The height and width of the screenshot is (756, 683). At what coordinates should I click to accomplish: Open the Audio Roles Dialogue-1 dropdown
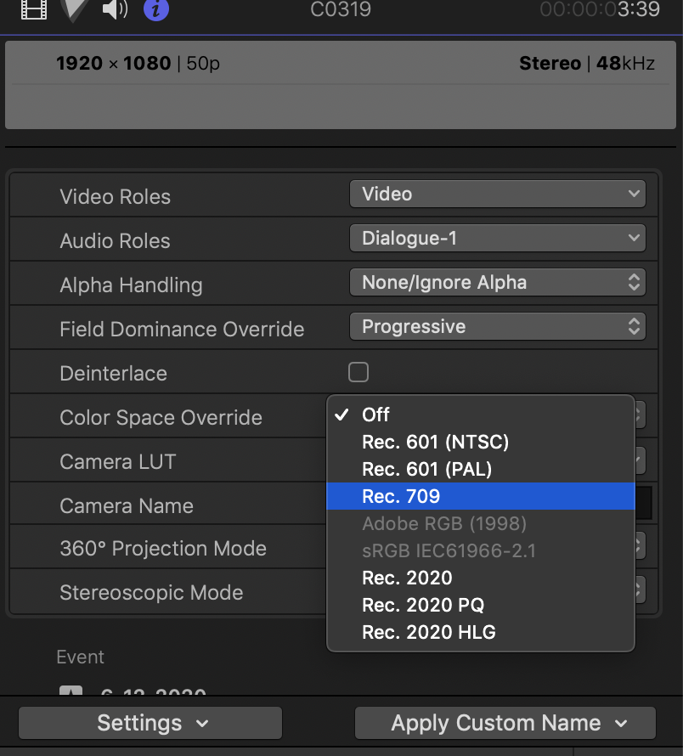click(497, 238)
